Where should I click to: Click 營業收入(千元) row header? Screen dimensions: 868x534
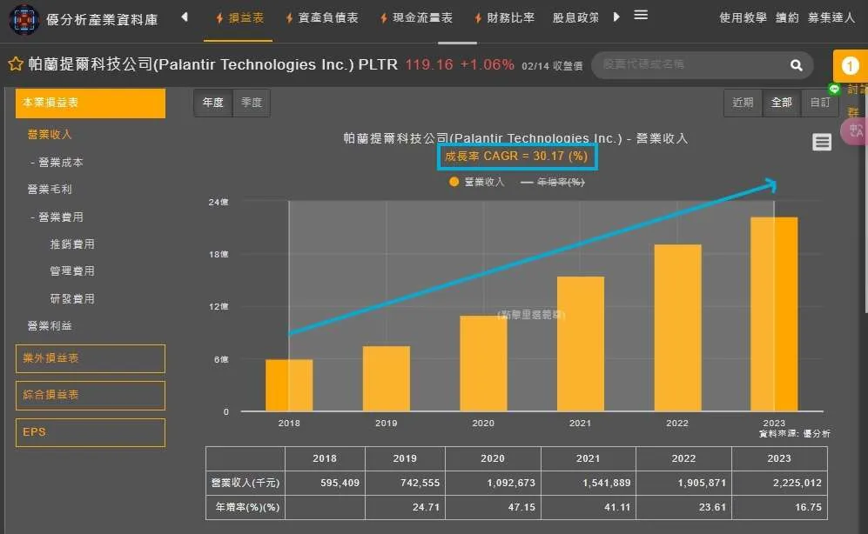tap(246, 484)
